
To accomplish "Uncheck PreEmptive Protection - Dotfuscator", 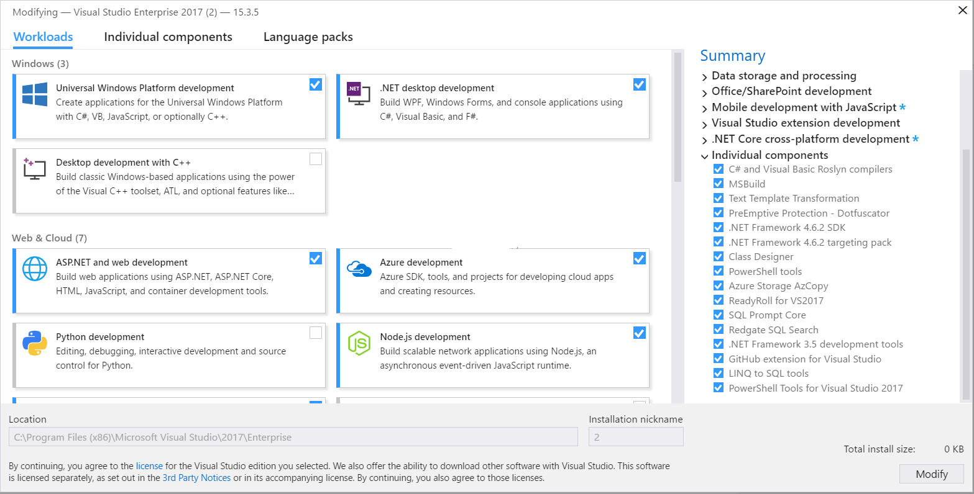I will (719, 213).
